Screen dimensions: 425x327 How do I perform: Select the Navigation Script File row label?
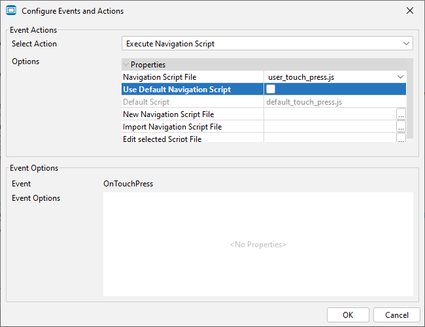click(160, 77)
